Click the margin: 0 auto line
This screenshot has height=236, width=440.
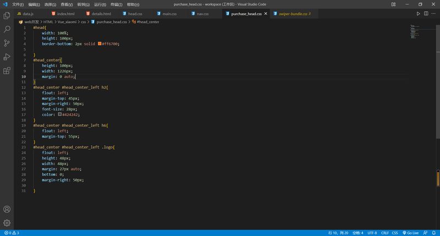point(58,76)
